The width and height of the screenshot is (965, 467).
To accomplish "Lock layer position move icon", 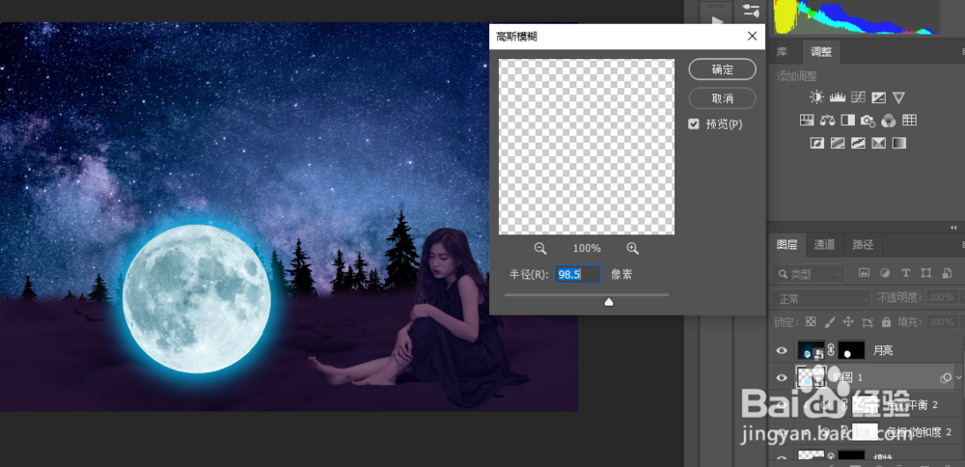I will pos(848,322).
